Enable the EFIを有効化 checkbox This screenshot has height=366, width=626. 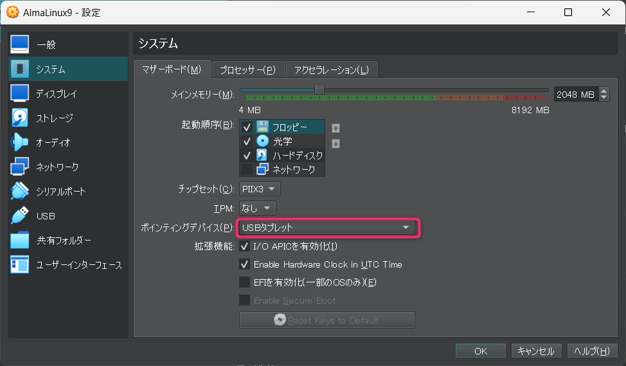pyautogui.click(x=245, y=282)
